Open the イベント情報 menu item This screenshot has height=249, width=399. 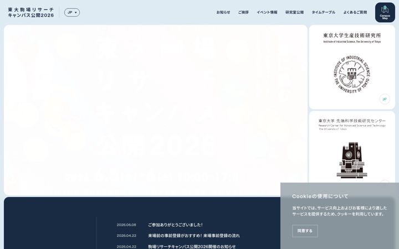(x=267, y=12)
